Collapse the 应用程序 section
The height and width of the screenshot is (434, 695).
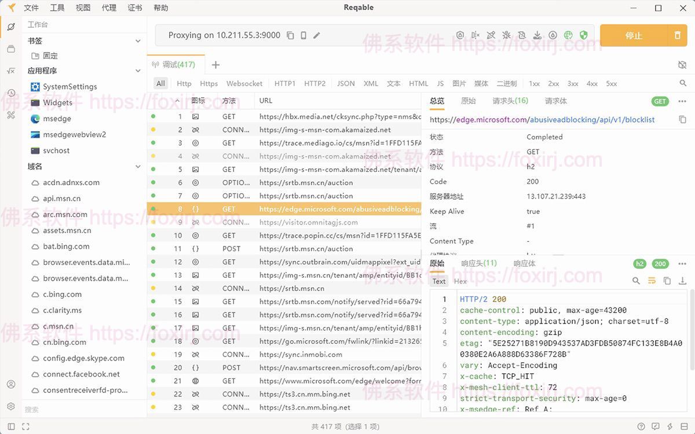pos(138,71)
